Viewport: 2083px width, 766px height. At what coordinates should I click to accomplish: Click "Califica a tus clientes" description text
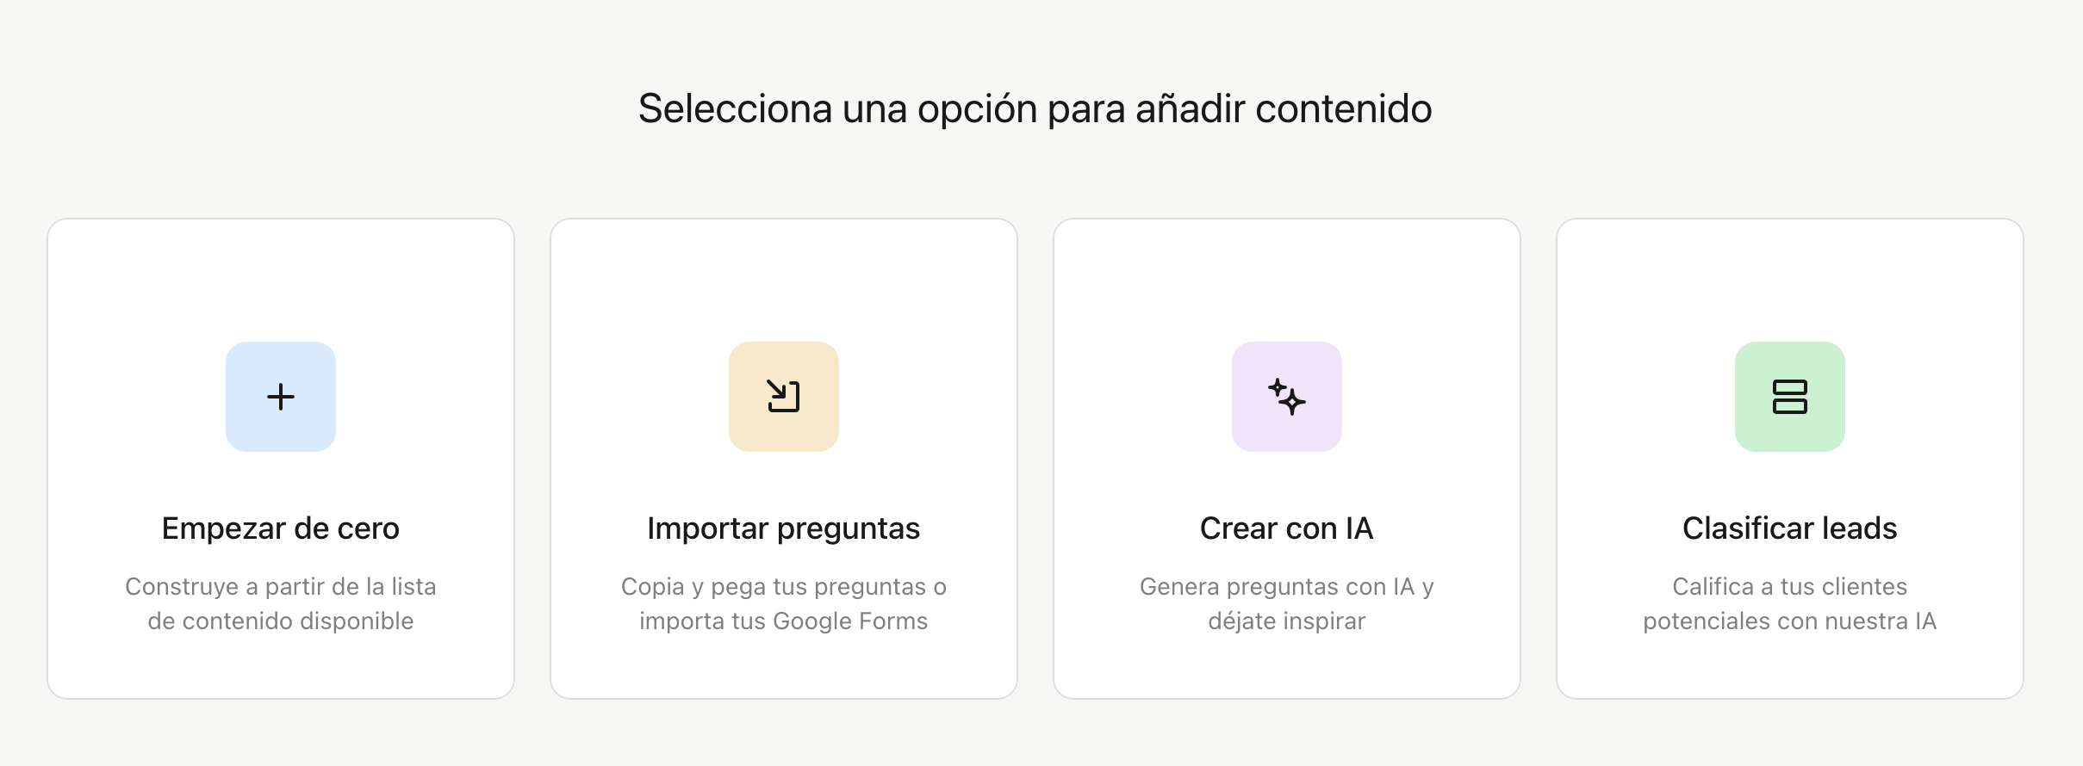coord(1790,587)
